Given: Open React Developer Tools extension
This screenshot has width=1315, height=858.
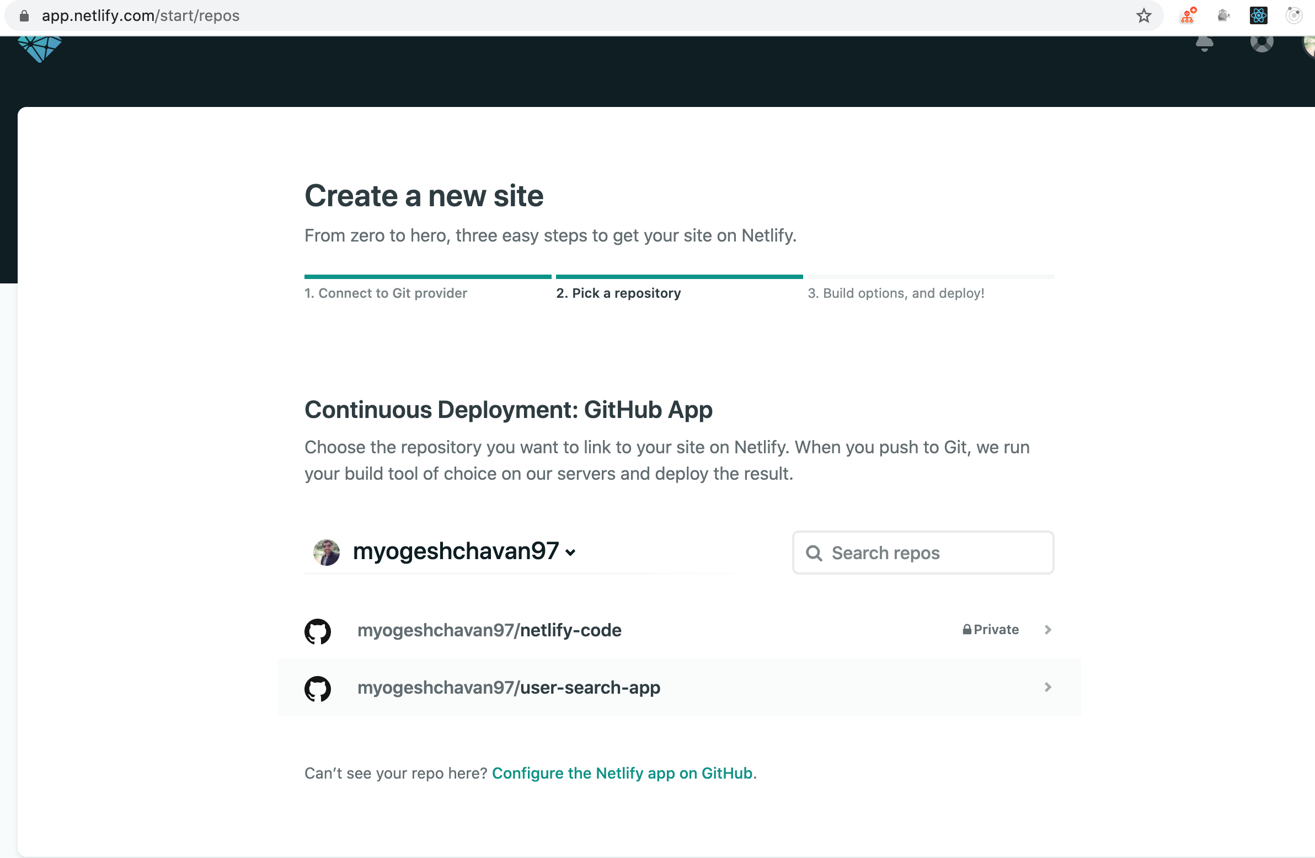Looking at the screenshot, I should tap(1258, 15).
